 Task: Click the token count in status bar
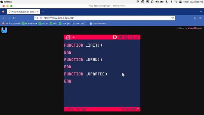click(129, 109)
